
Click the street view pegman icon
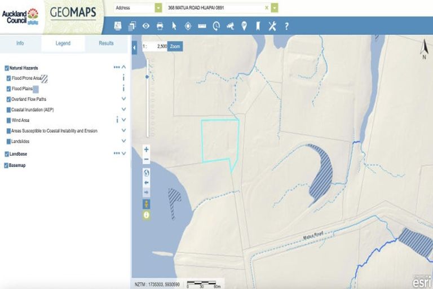point(147,204)
